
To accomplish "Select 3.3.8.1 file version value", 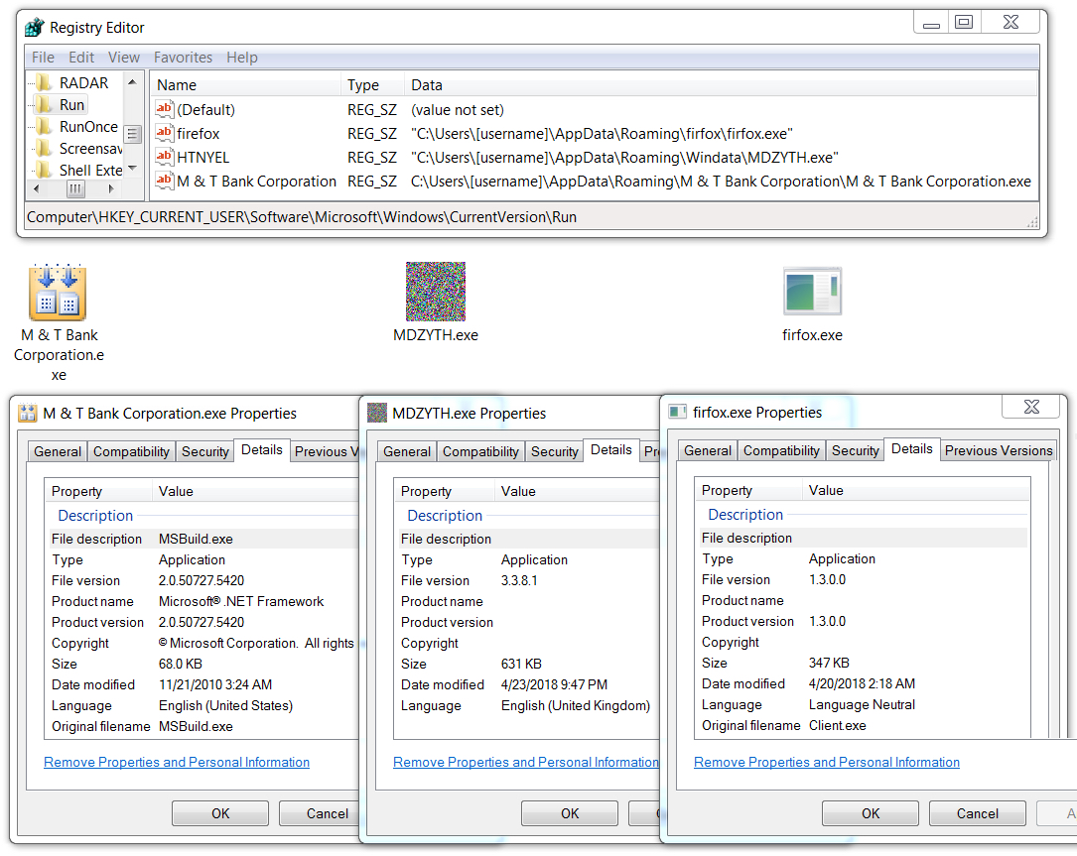I will (519, 580).
